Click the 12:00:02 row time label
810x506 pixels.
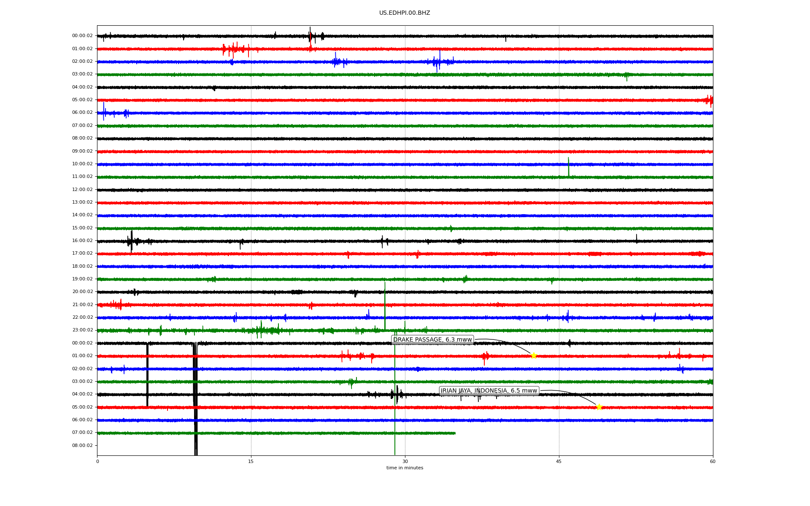pyautogui.click(x=82, y=190)
